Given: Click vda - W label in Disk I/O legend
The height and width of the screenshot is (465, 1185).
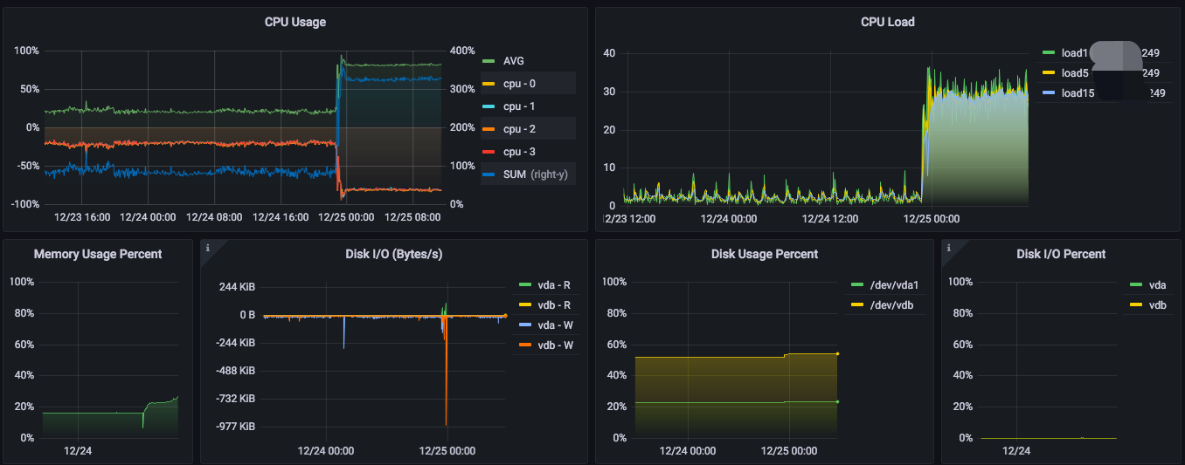Looking at the screenshot, I should tap(555, 325).
